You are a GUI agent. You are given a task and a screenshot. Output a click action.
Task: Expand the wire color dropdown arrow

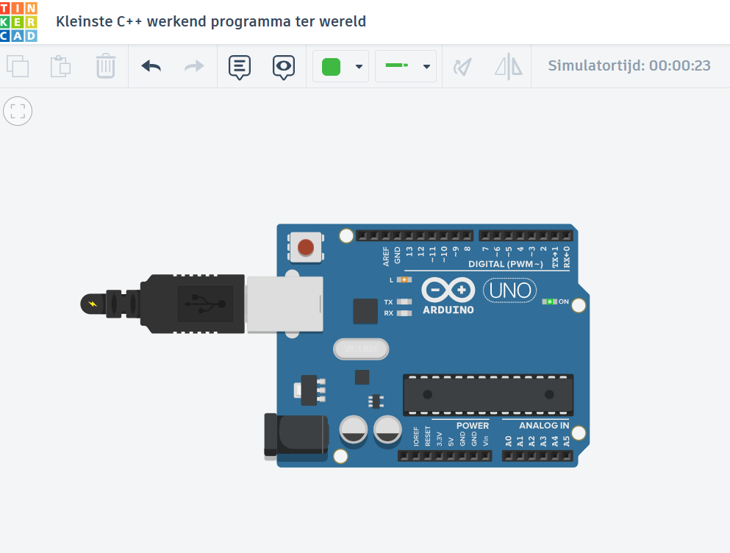359,67
